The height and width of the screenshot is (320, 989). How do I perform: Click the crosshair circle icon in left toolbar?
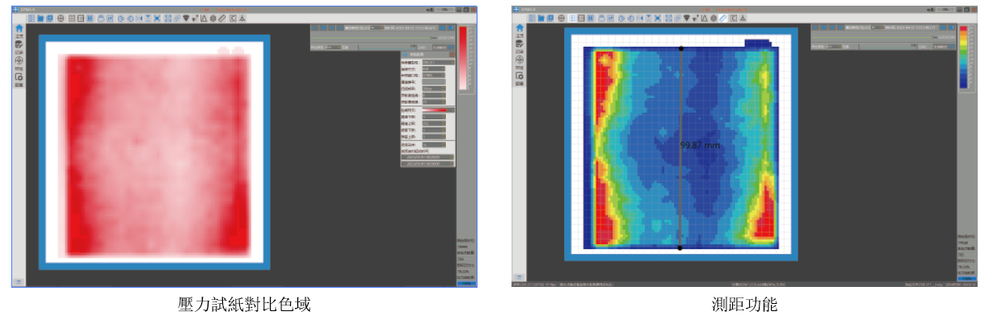pos(61,19)
